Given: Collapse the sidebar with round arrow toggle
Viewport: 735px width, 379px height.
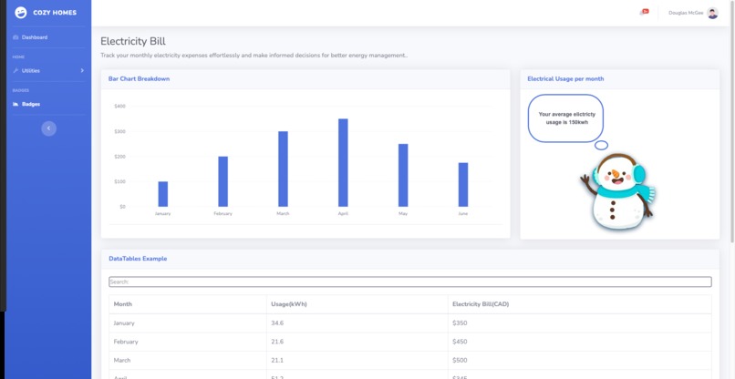Looking at the screenshot, I should (x=48, y=128).
